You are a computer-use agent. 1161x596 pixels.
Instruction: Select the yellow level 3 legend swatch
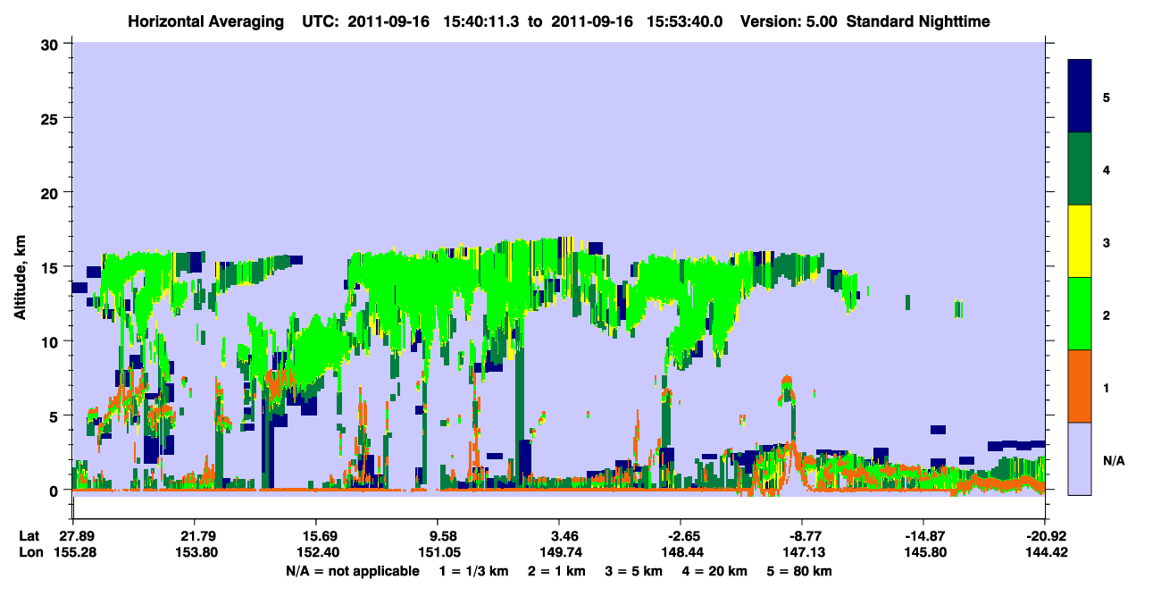pos(1080,240)
